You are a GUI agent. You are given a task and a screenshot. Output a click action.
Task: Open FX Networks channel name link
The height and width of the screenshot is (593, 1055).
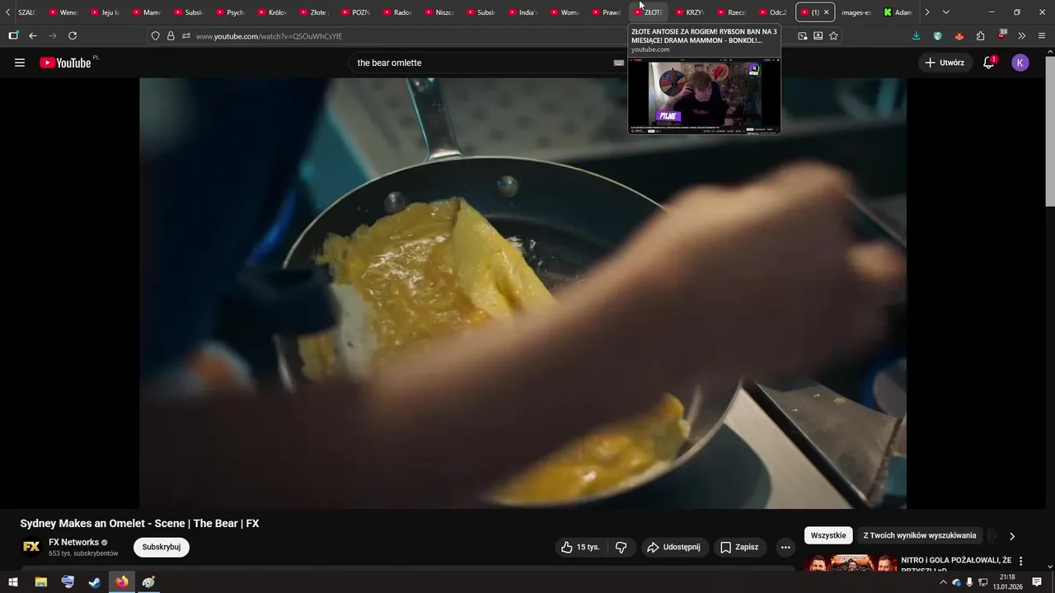pyautogui.click(x=73, y=542)
